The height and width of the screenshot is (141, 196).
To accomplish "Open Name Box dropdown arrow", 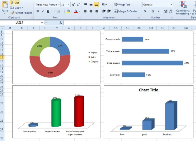I will 42,23.
